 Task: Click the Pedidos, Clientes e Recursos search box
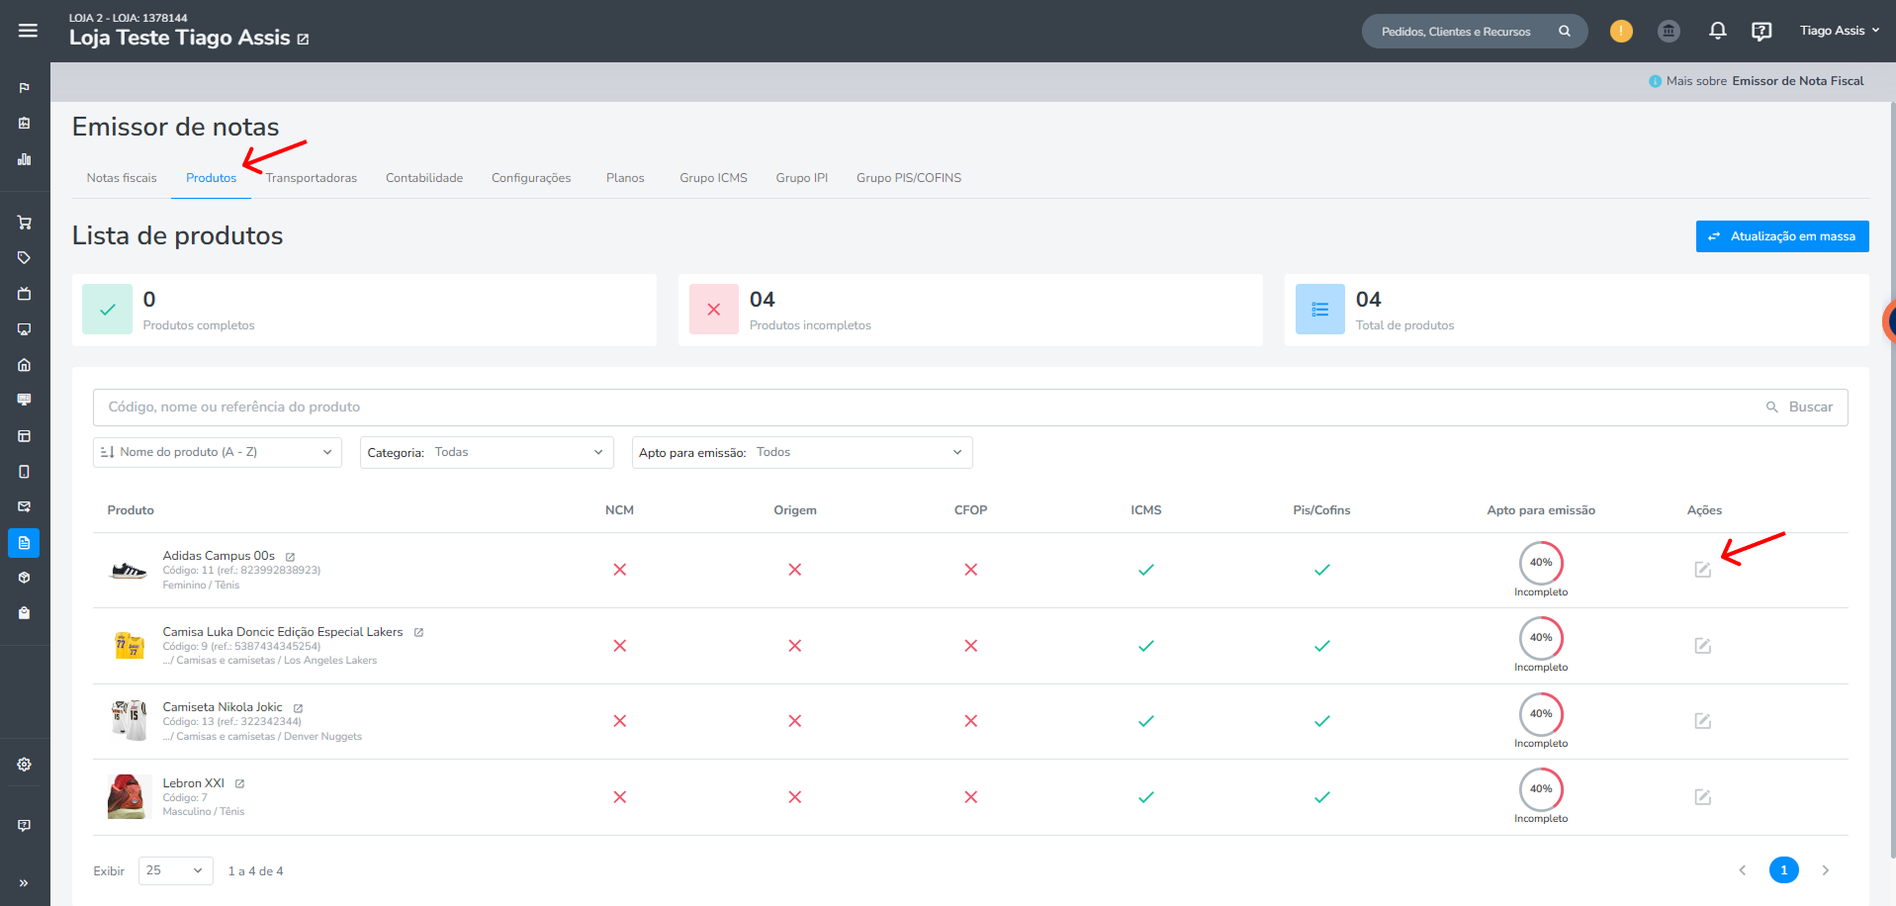coord(1475,31)
